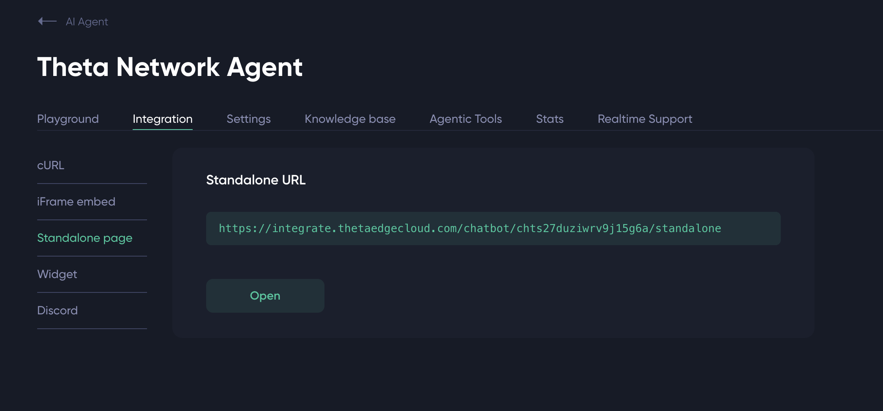Select Standalone page option
The image size is (883, 411).
84,238
